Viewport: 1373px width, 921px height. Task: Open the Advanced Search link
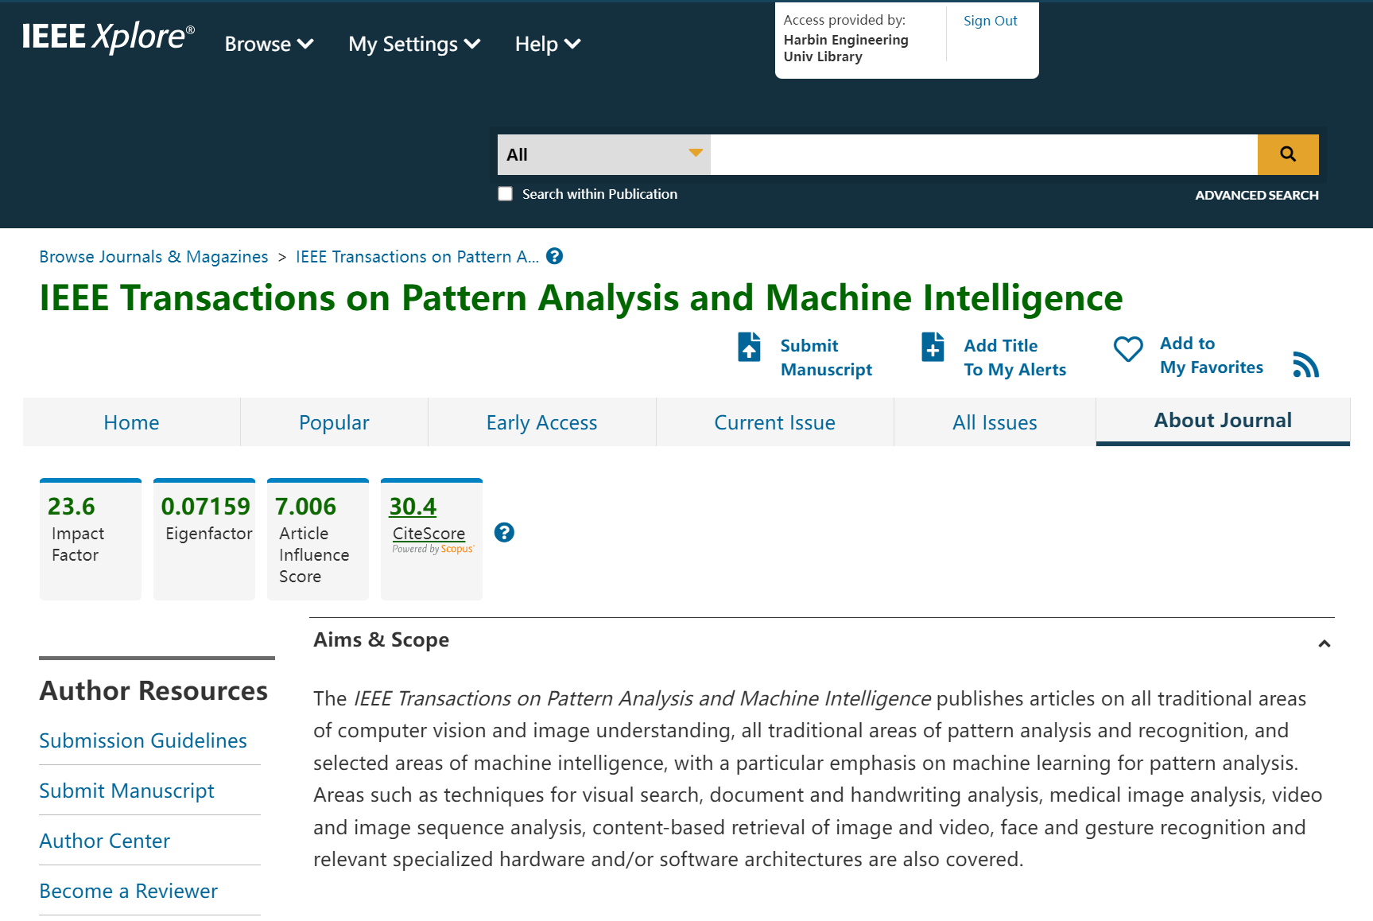point(1256,196)
